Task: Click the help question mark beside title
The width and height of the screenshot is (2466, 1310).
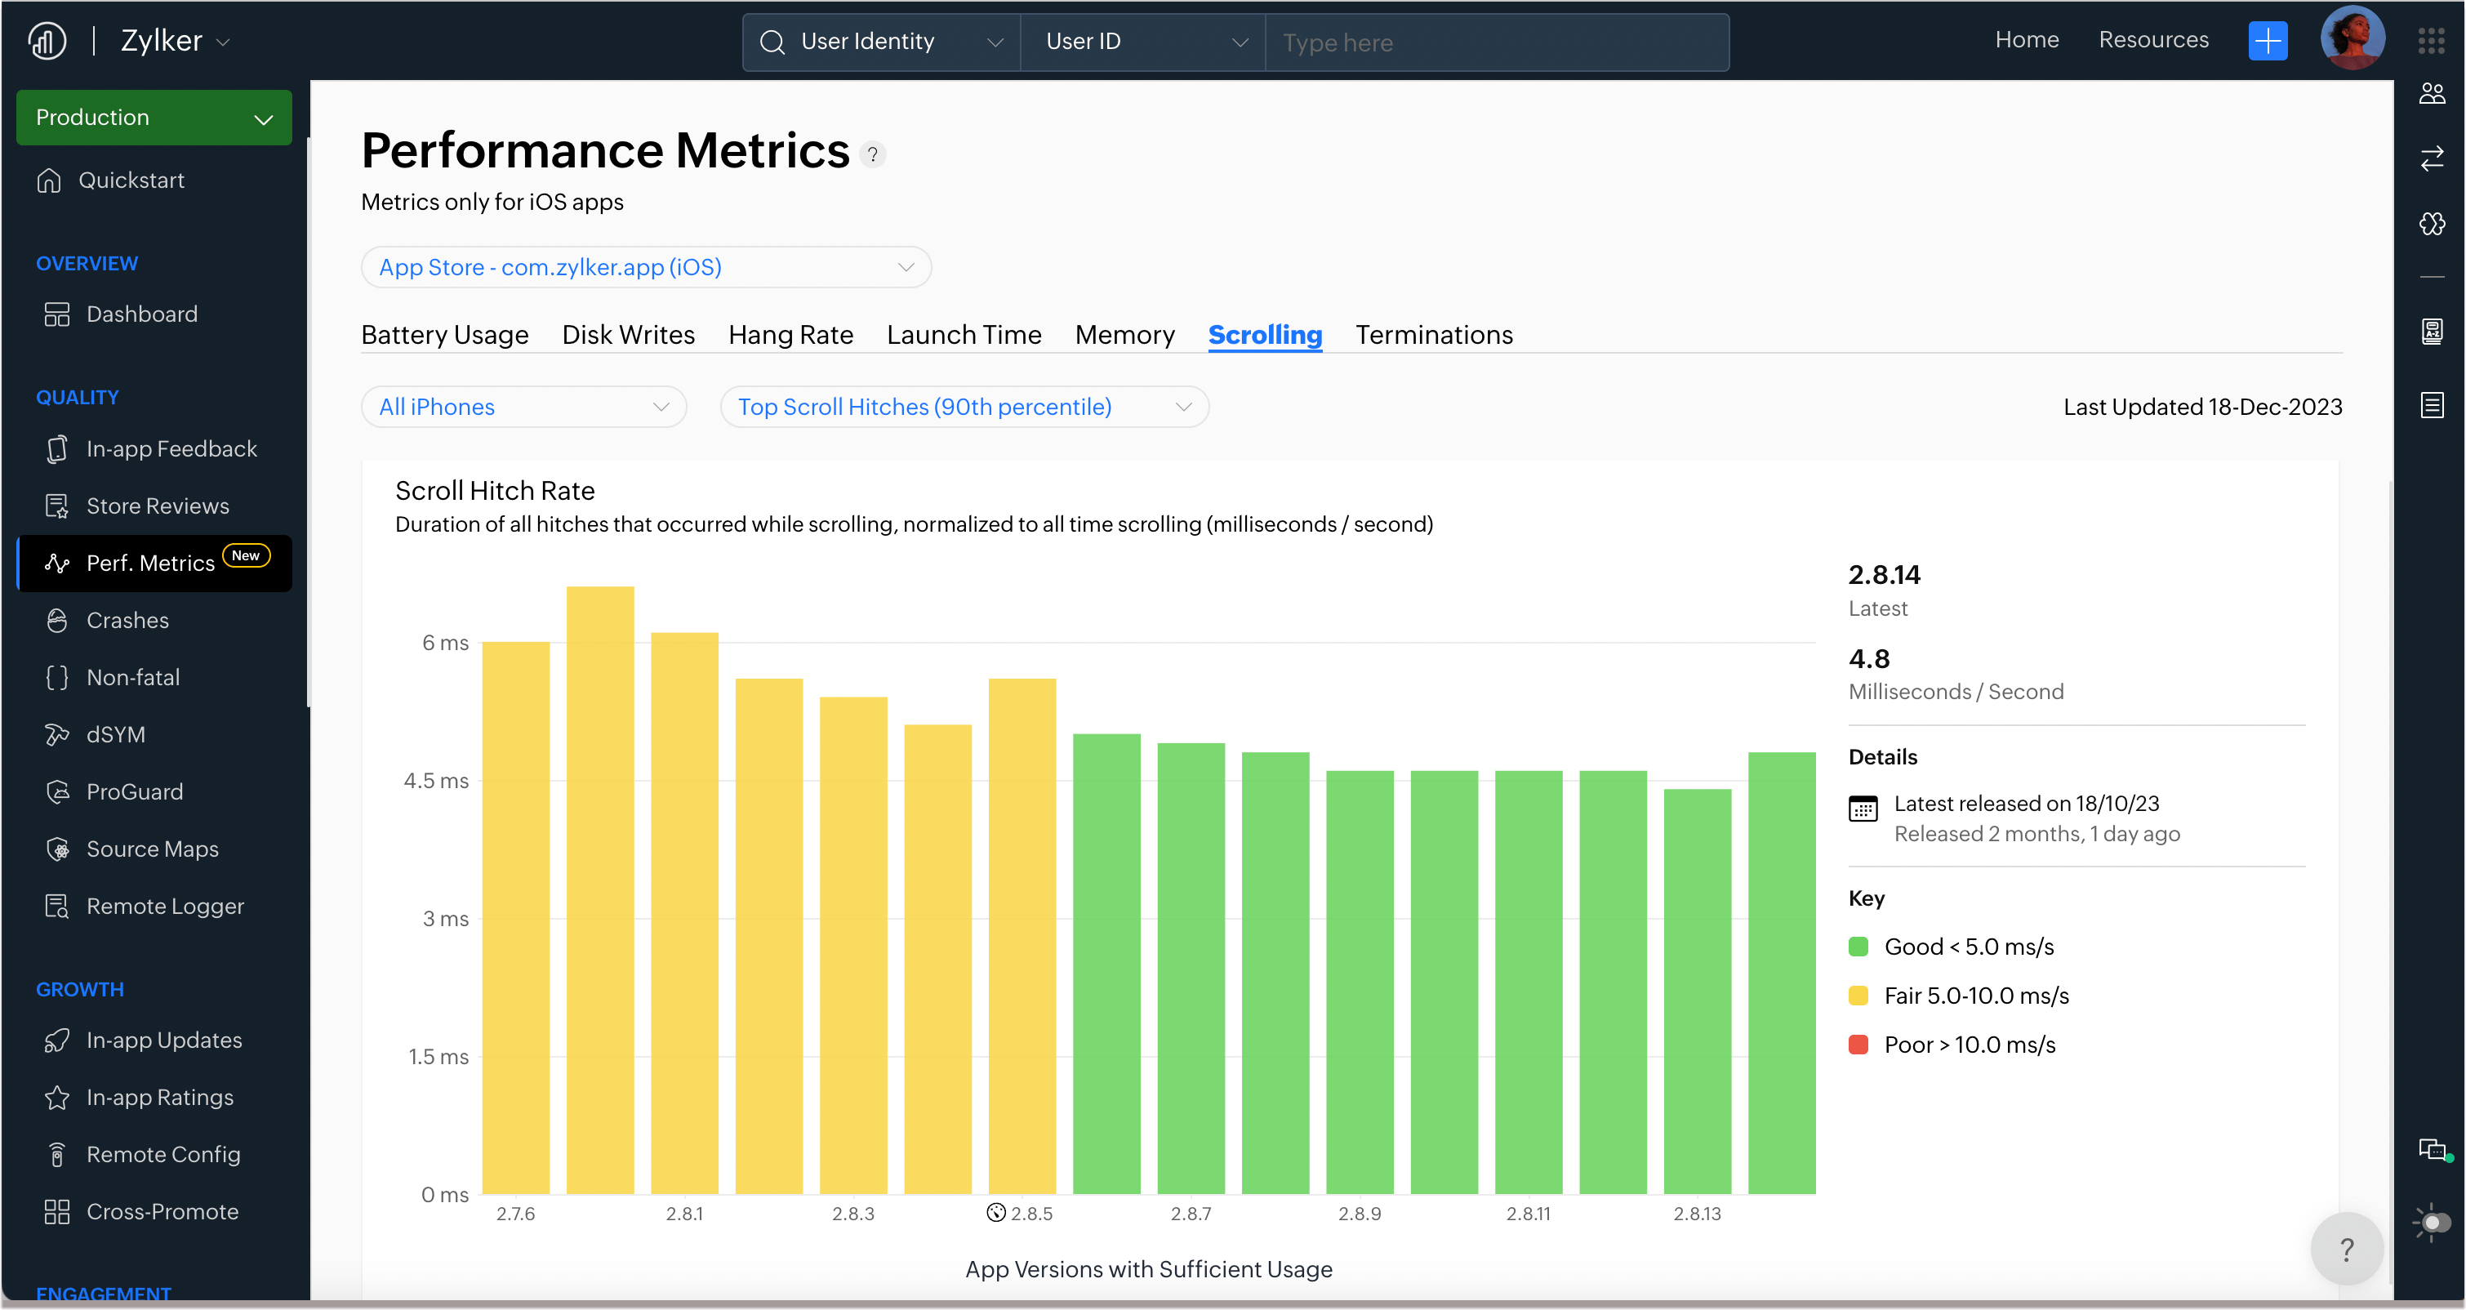Action: (872, 154)
